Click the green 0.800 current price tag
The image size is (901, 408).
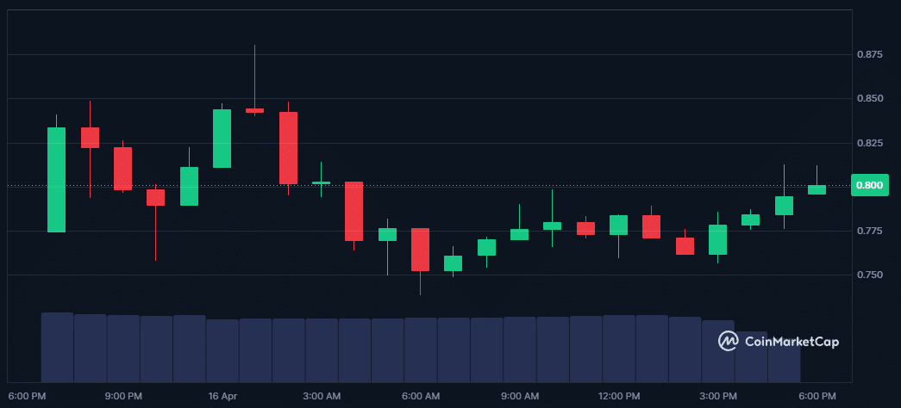(869, 186)
